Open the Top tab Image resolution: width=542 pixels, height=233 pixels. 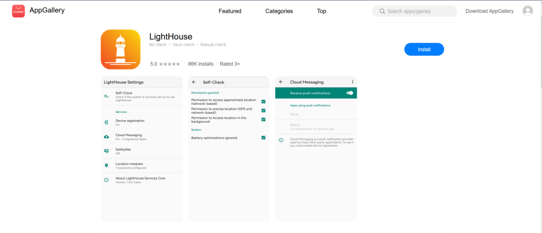click(321, 11)
